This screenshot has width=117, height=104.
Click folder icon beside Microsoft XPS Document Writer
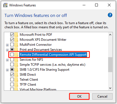tap(16, 40)
